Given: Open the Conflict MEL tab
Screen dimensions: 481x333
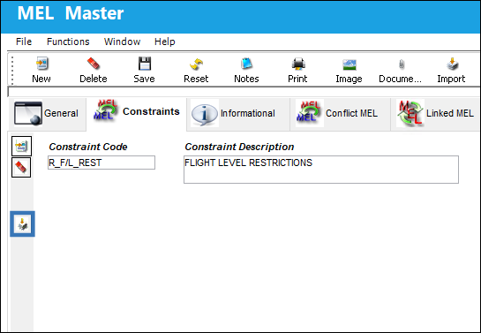Looking at the screenshot, I should point(340,114).
